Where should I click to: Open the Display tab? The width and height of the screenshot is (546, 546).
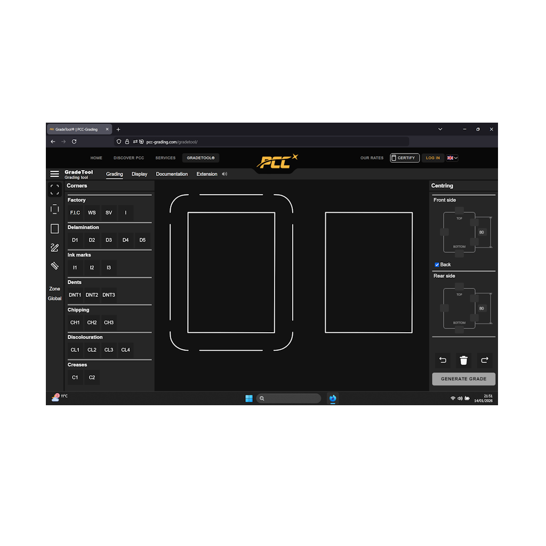[139, 174]
